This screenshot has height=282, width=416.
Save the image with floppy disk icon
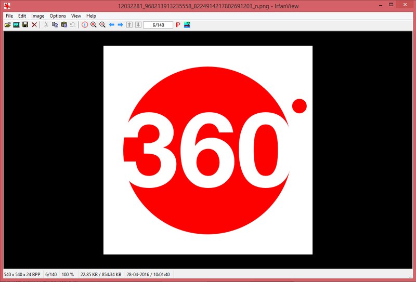[x=25, y=25]
